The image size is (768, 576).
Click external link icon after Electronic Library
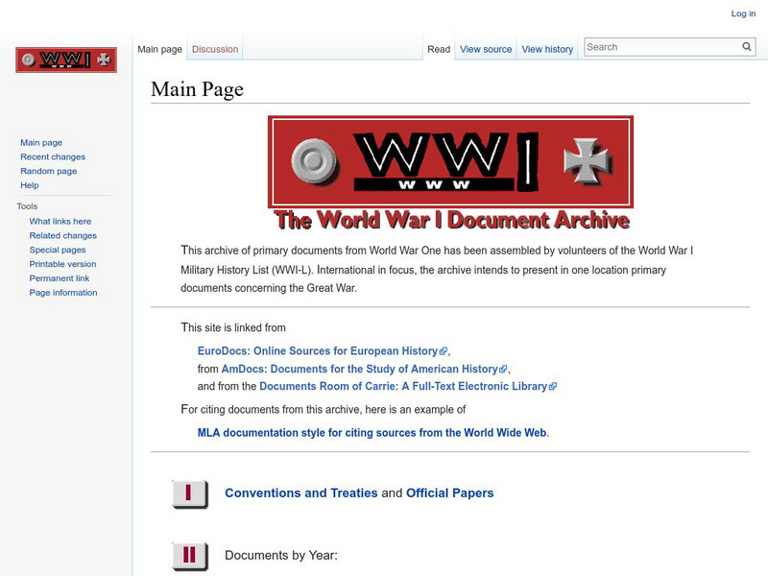(553, 387)
